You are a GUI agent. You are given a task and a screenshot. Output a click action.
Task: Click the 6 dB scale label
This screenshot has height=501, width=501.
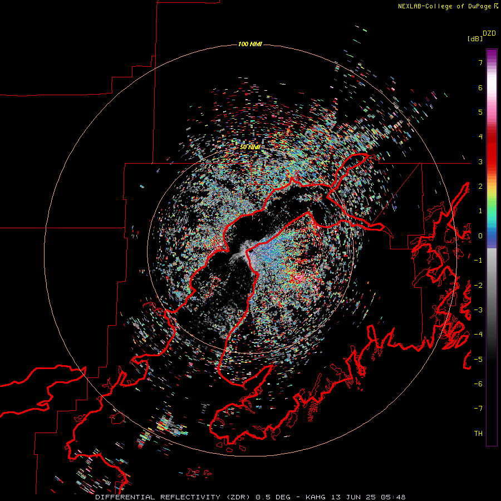coord(480,87)
